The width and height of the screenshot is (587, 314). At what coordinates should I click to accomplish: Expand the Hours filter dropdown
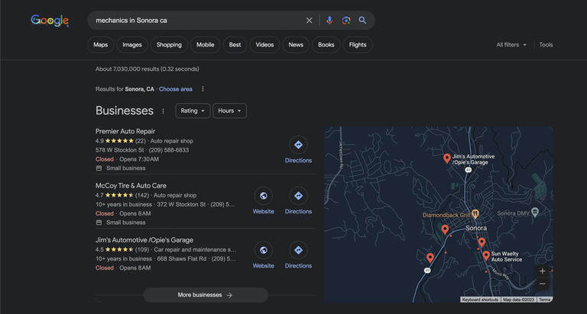point(229,111)
